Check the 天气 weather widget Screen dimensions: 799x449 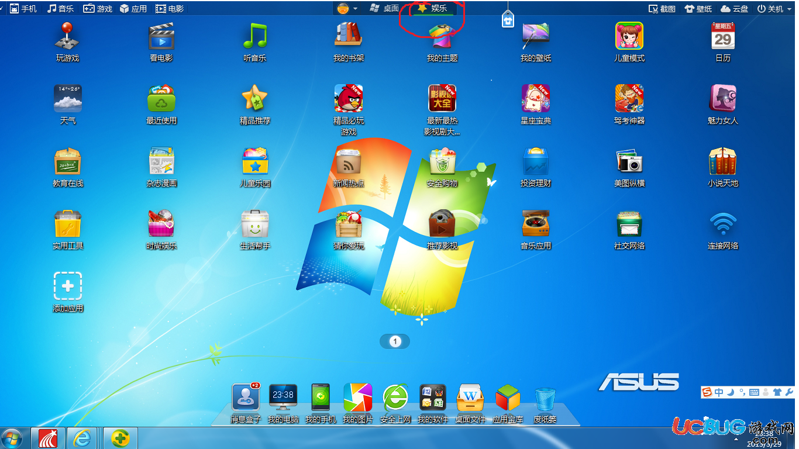(68, 98)
